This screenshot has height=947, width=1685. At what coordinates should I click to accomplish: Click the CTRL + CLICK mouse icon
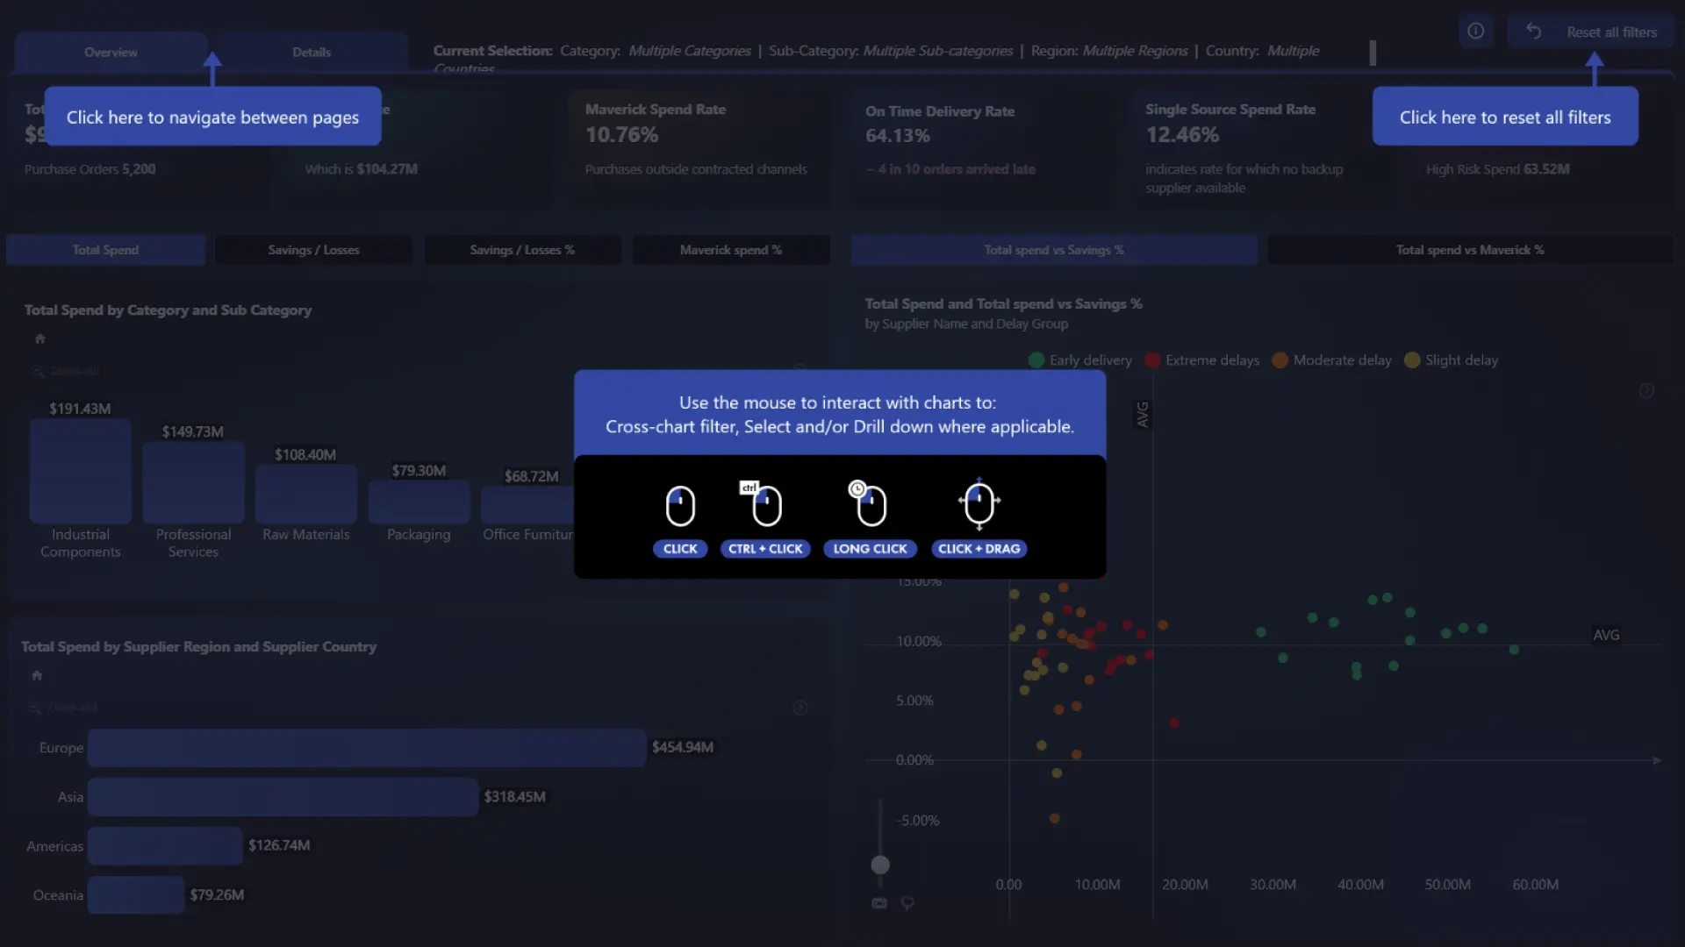765,504
